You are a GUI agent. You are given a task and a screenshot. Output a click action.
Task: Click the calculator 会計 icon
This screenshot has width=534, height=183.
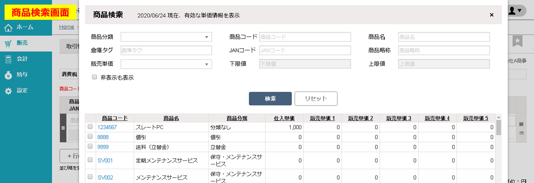8,59
